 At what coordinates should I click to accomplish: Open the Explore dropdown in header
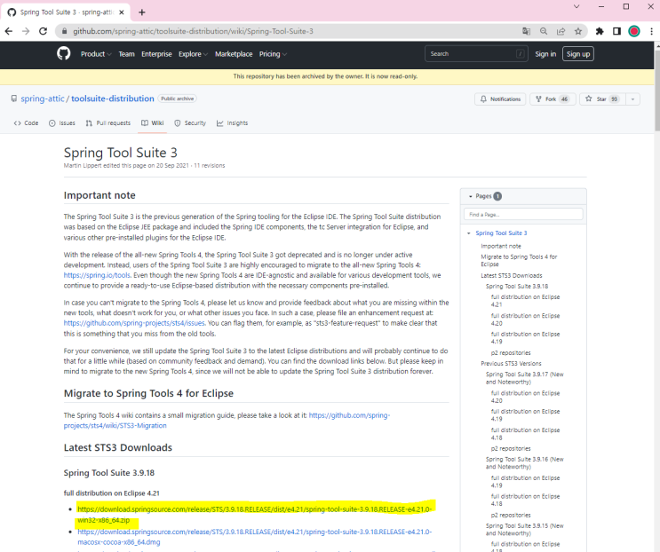193,54
